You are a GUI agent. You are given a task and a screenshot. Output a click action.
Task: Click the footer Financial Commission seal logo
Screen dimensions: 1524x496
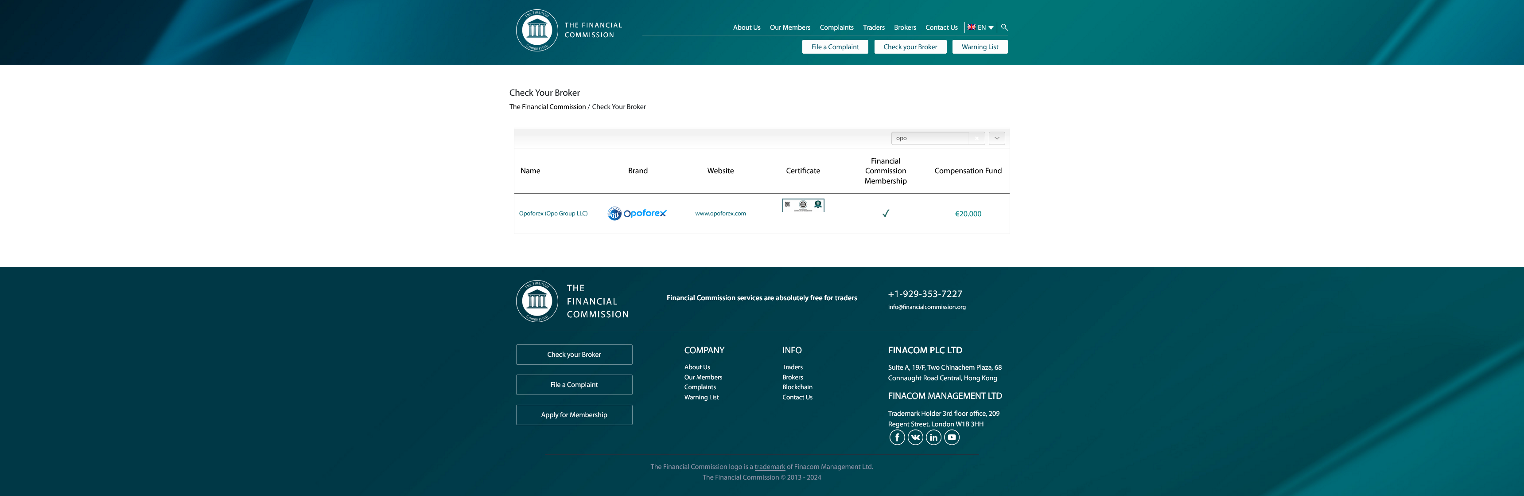click(537, 301)
